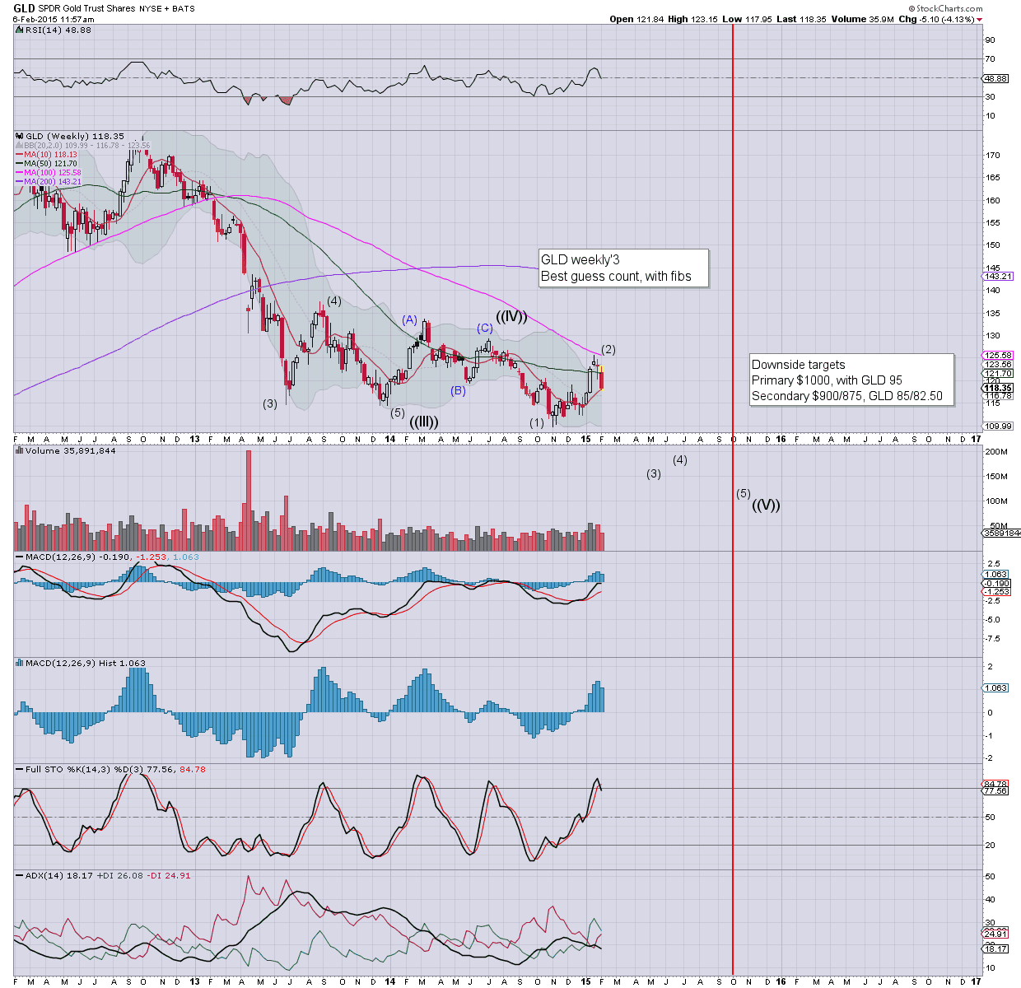
Task: Click the 'MACD(12,26,9) Hist 1.063' panel label
Action: [86, 663]
